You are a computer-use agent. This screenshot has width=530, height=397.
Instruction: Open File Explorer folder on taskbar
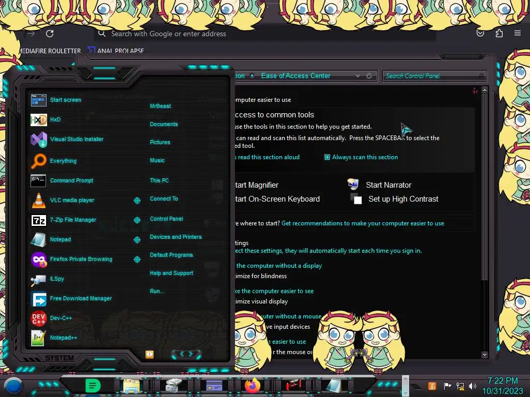[x=131, y=386]
